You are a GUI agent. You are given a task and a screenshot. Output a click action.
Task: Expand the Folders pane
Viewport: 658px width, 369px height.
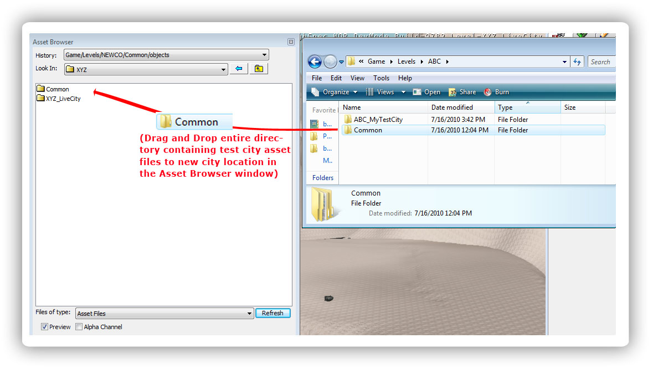coord(323,177)
